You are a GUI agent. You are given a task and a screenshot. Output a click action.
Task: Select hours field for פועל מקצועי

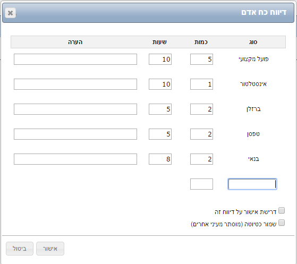click(x=160, y=59)
